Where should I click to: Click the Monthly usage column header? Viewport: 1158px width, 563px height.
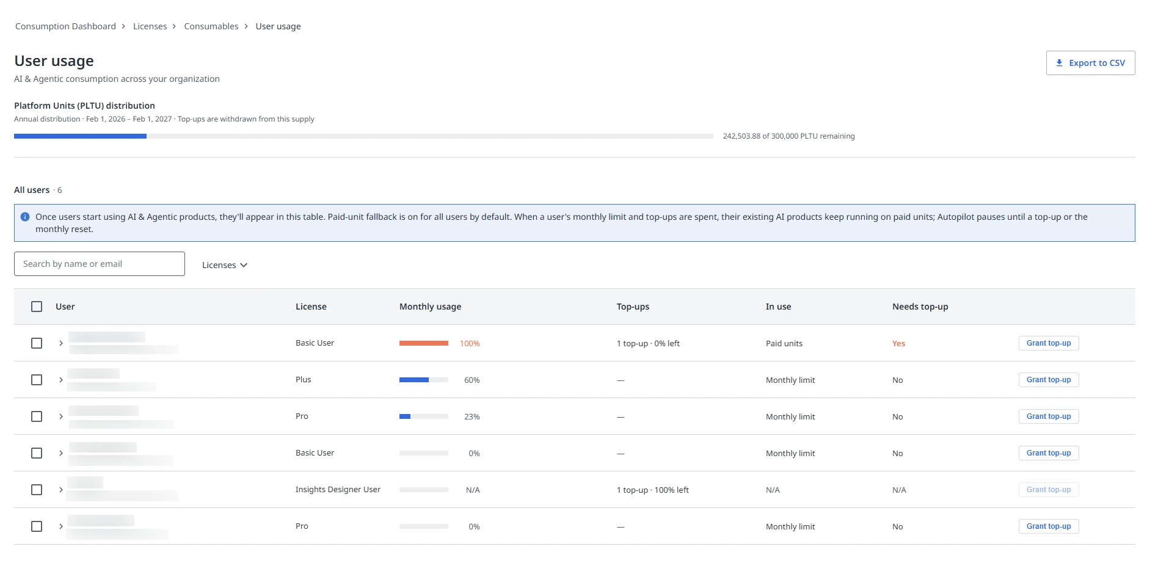click(x=430, y=307)
